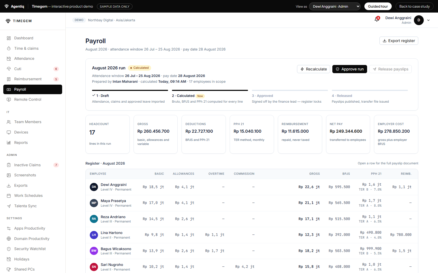Click the Team Members people icon
This screenshot has width=438, height=273.
tap(9, 122)
